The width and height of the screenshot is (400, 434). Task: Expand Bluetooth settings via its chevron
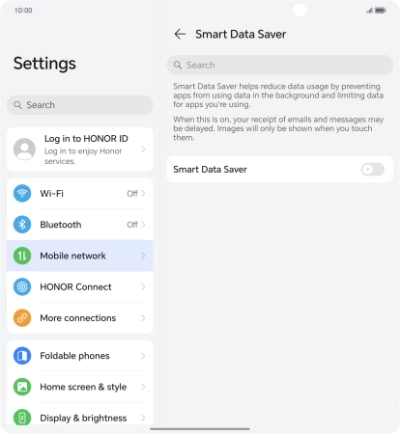[x=143, y=225]
